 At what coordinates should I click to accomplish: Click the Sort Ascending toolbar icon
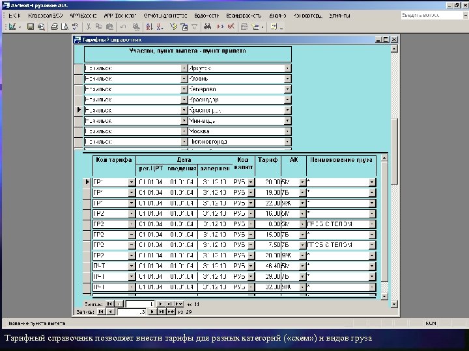pos(149,27)
